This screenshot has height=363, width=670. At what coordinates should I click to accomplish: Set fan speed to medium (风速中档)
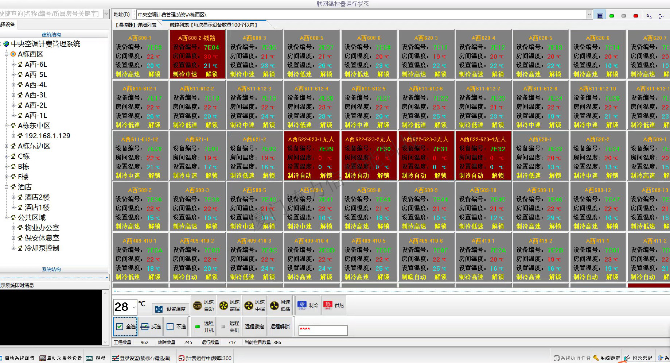tap(254, 306)
